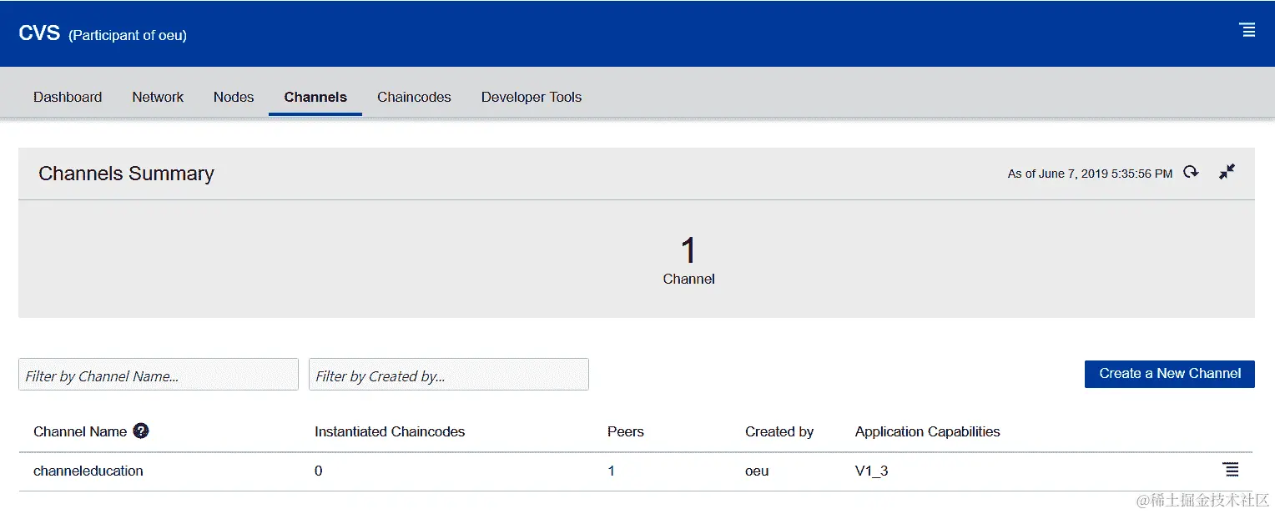Open the Nodes tab
Image resolution: width=1275 pixels, height=514 pixels.
pyautogui.click(x=234, y=97)
